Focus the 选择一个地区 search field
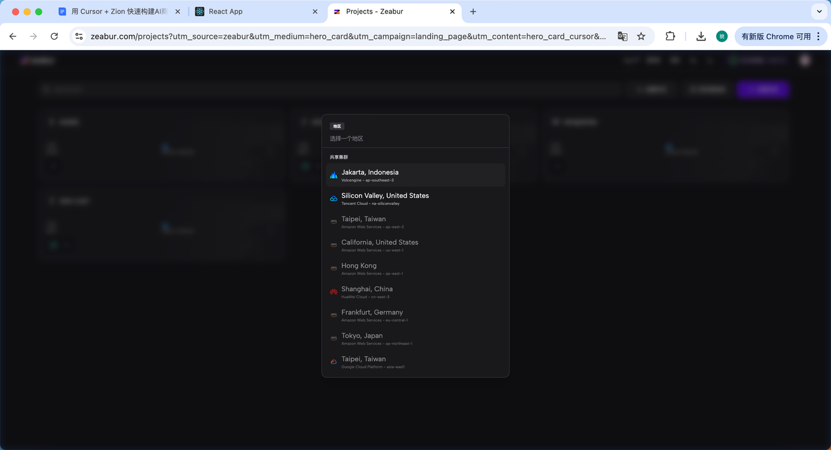The width and height of the screenshot is (831, 450). (415, 138)
